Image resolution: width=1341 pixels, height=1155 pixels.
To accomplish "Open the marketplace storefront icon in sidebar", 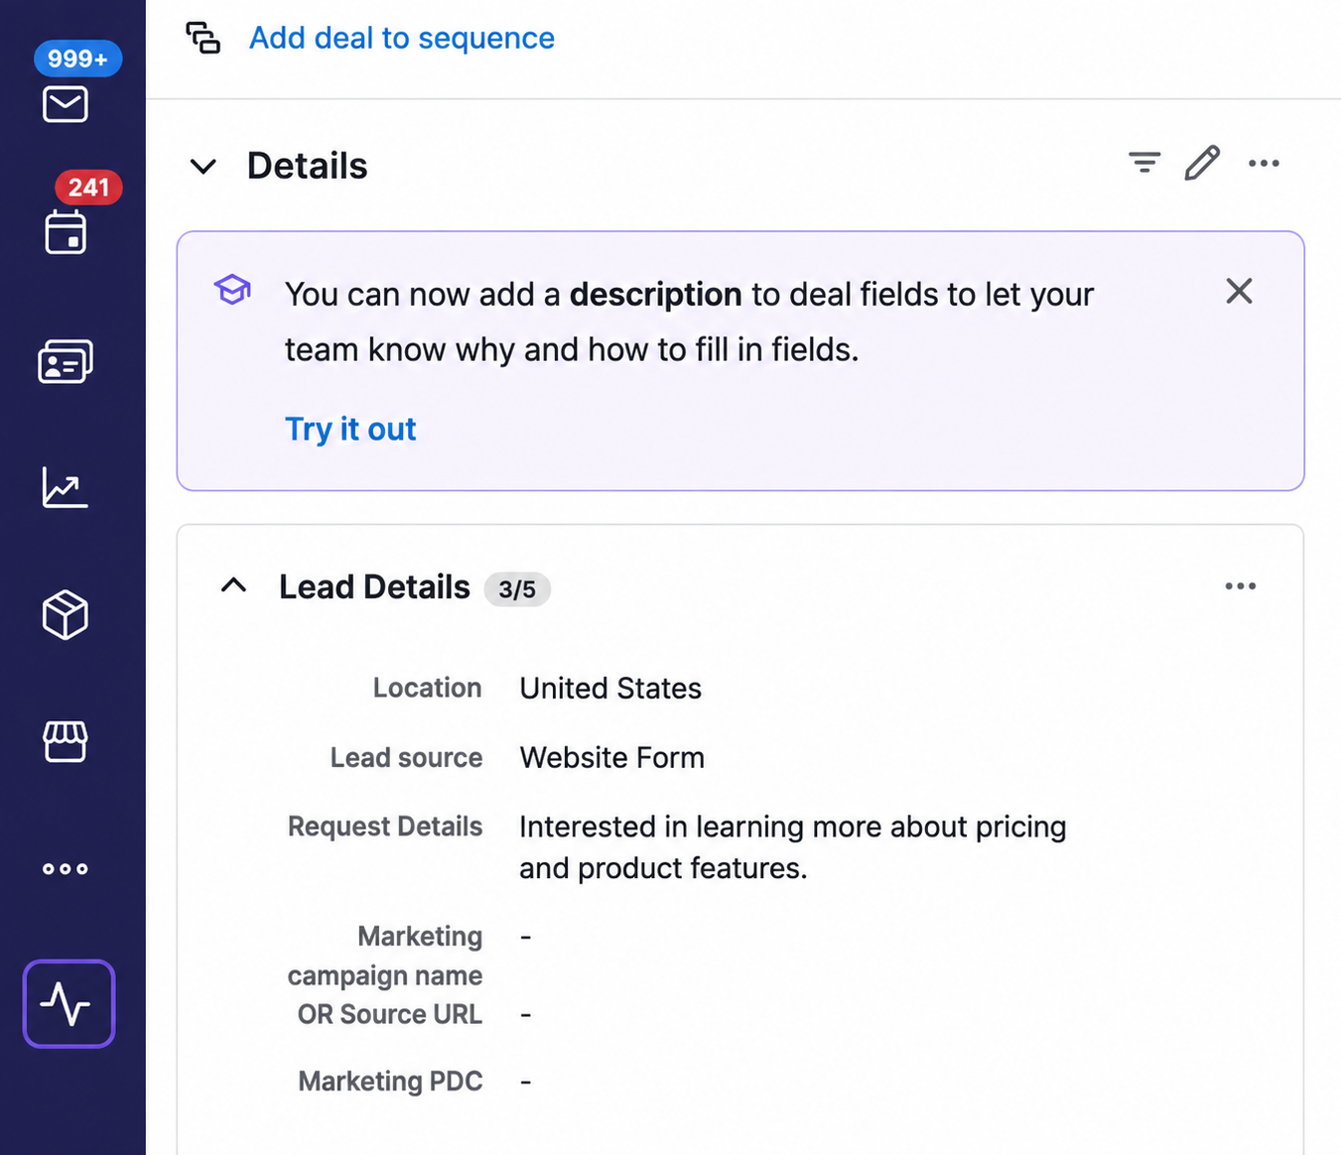I will 66,741.
